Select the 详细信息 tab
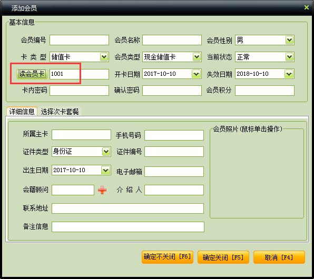The image size is (314, 279). [x=22, y=112]
